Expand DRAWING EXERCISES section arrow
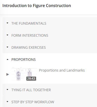 point(8,47)
